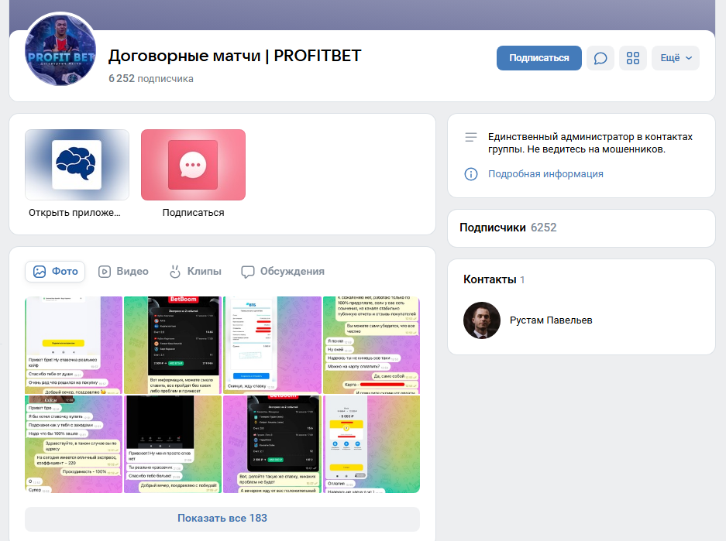Screen dimensions: 726x541
Task: Click the blue Подписаться button in header
Action: coord(539,58)
